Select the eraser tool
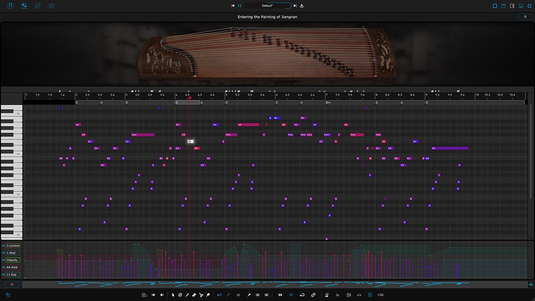This screenshot has height=301, width=535. tap(194, 295)
